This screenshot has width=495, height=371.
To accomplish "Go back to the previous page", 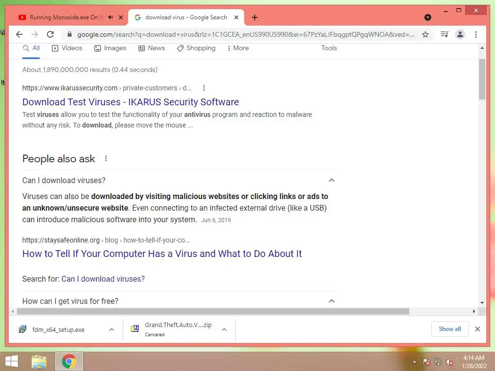I will [x=19, y=34].
